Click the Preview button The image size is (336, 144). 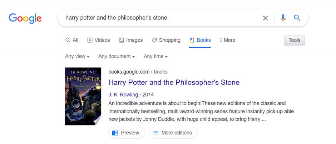[127, 133]
